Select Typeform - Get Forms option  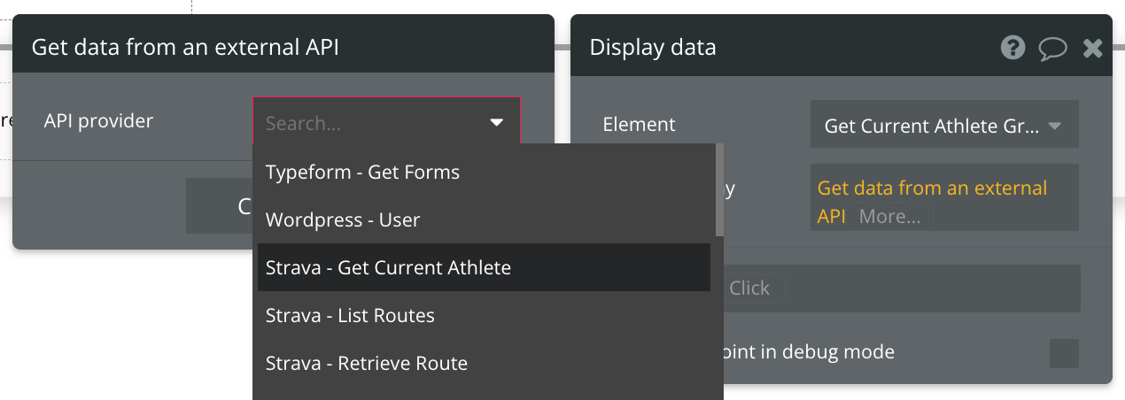pos(362,173)
